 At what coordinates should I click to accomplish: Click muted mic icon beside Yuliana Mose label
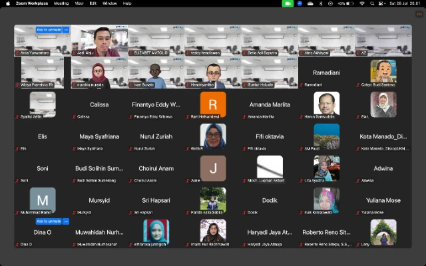(358, 213)
